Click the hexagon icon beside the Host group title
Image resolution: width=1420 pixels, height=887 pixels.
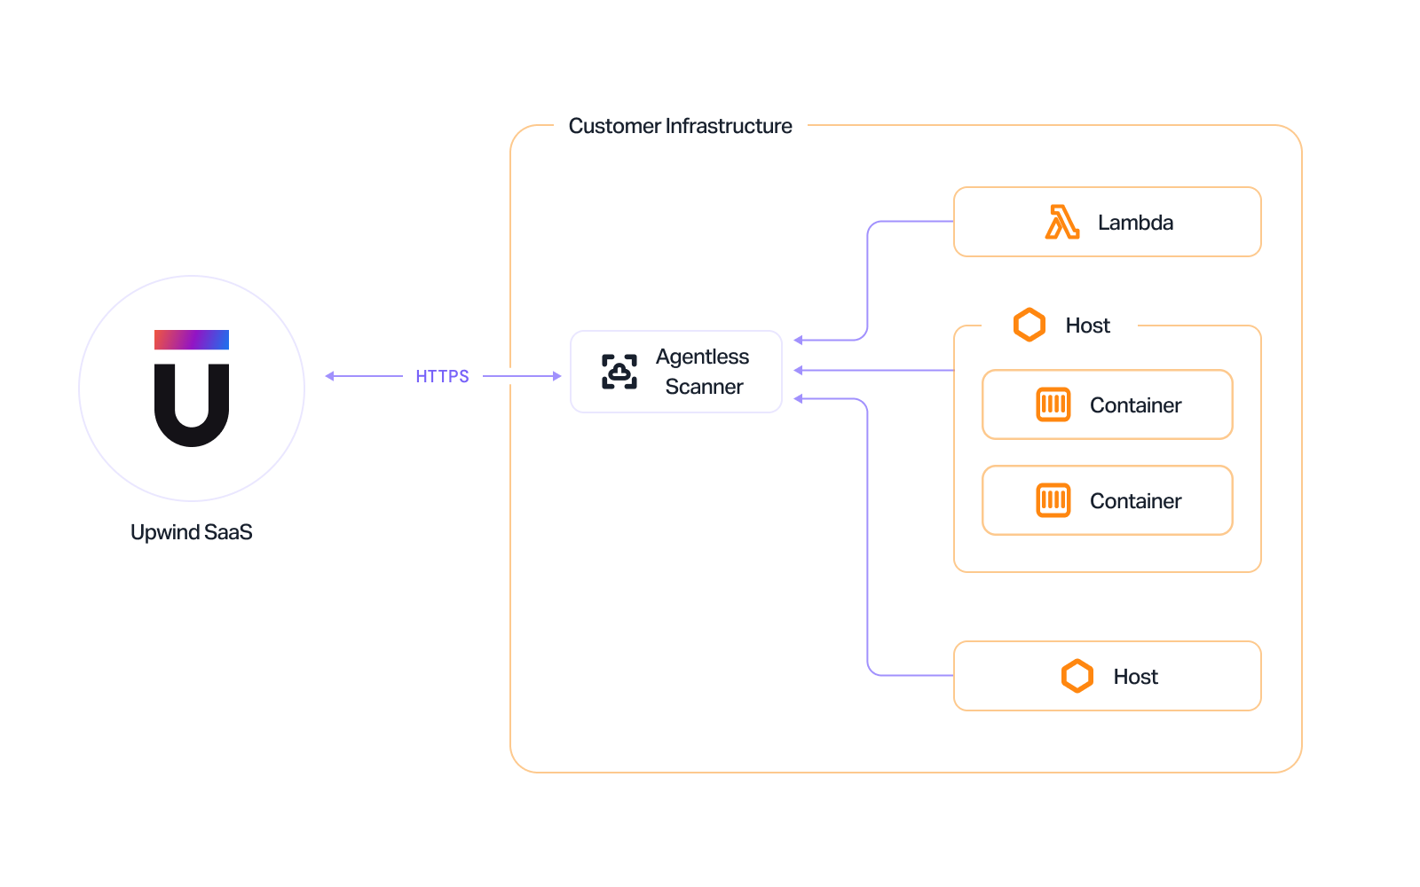(x=1029, y=325)
